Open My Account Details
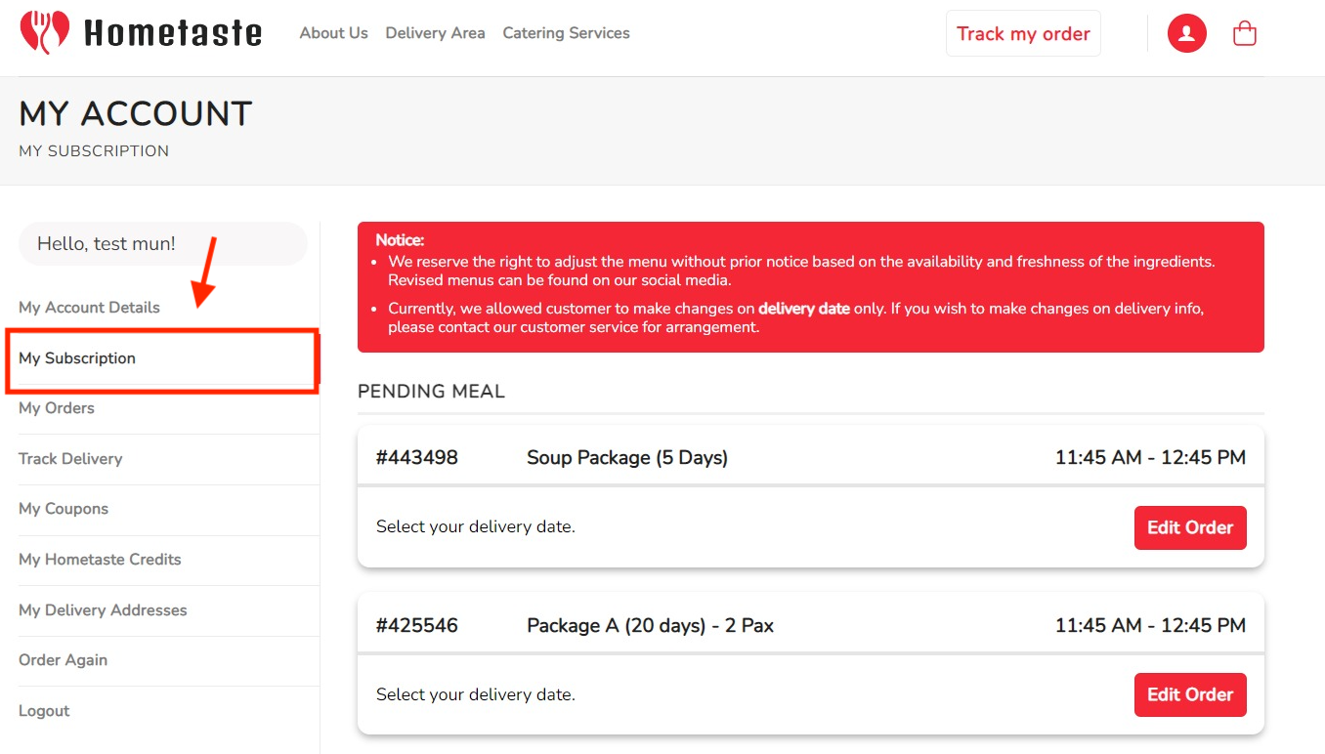1325x754 pixels. click(89, 308)
